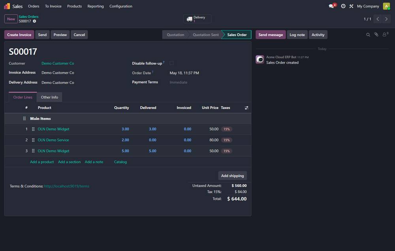The height and width of the screenshot is (251, 395).
Task: Click drag handle of Main Items section
Action: (24, 119)
